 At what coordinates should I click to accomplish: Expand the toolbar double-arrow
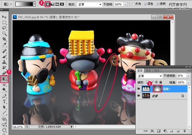(1, 10)
